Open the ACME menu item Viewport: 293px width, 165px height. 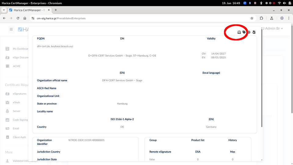click(16, 66)
